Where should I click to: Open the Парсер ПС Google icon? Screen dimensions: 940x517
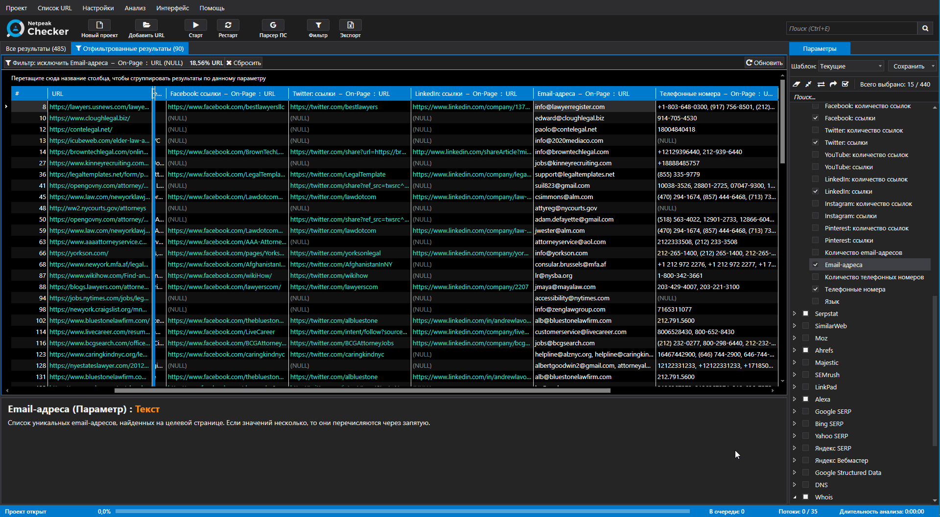[x=273, y=25]
